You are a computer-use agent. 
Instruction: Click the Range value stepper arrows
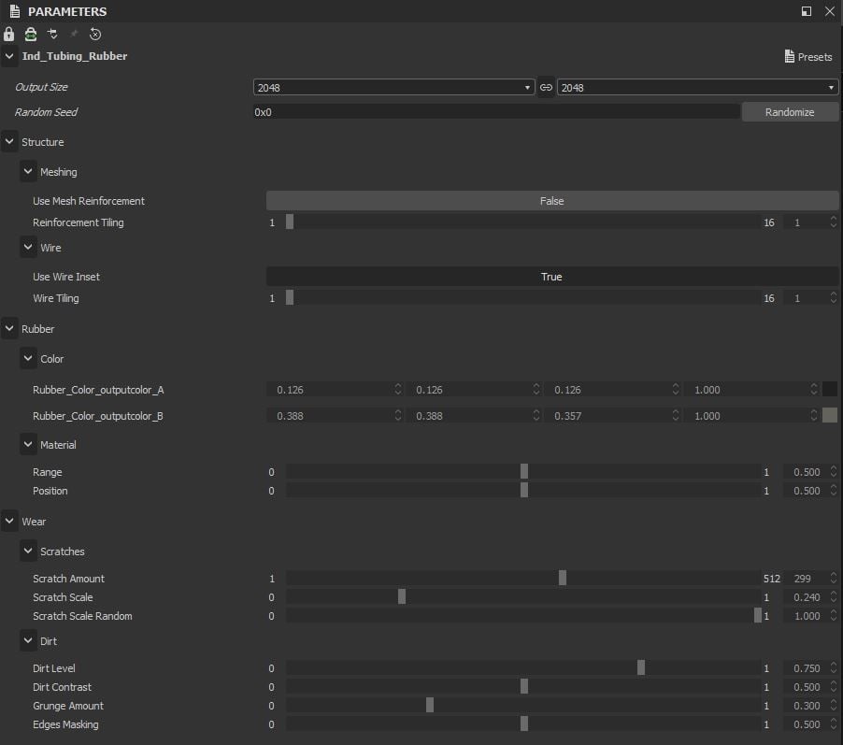pyautogui.click(x=834, y=471)
